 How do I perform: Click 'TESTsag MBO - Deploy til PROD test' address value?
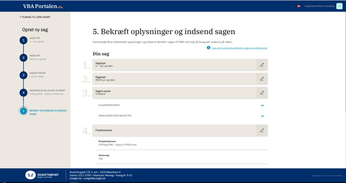118,144
